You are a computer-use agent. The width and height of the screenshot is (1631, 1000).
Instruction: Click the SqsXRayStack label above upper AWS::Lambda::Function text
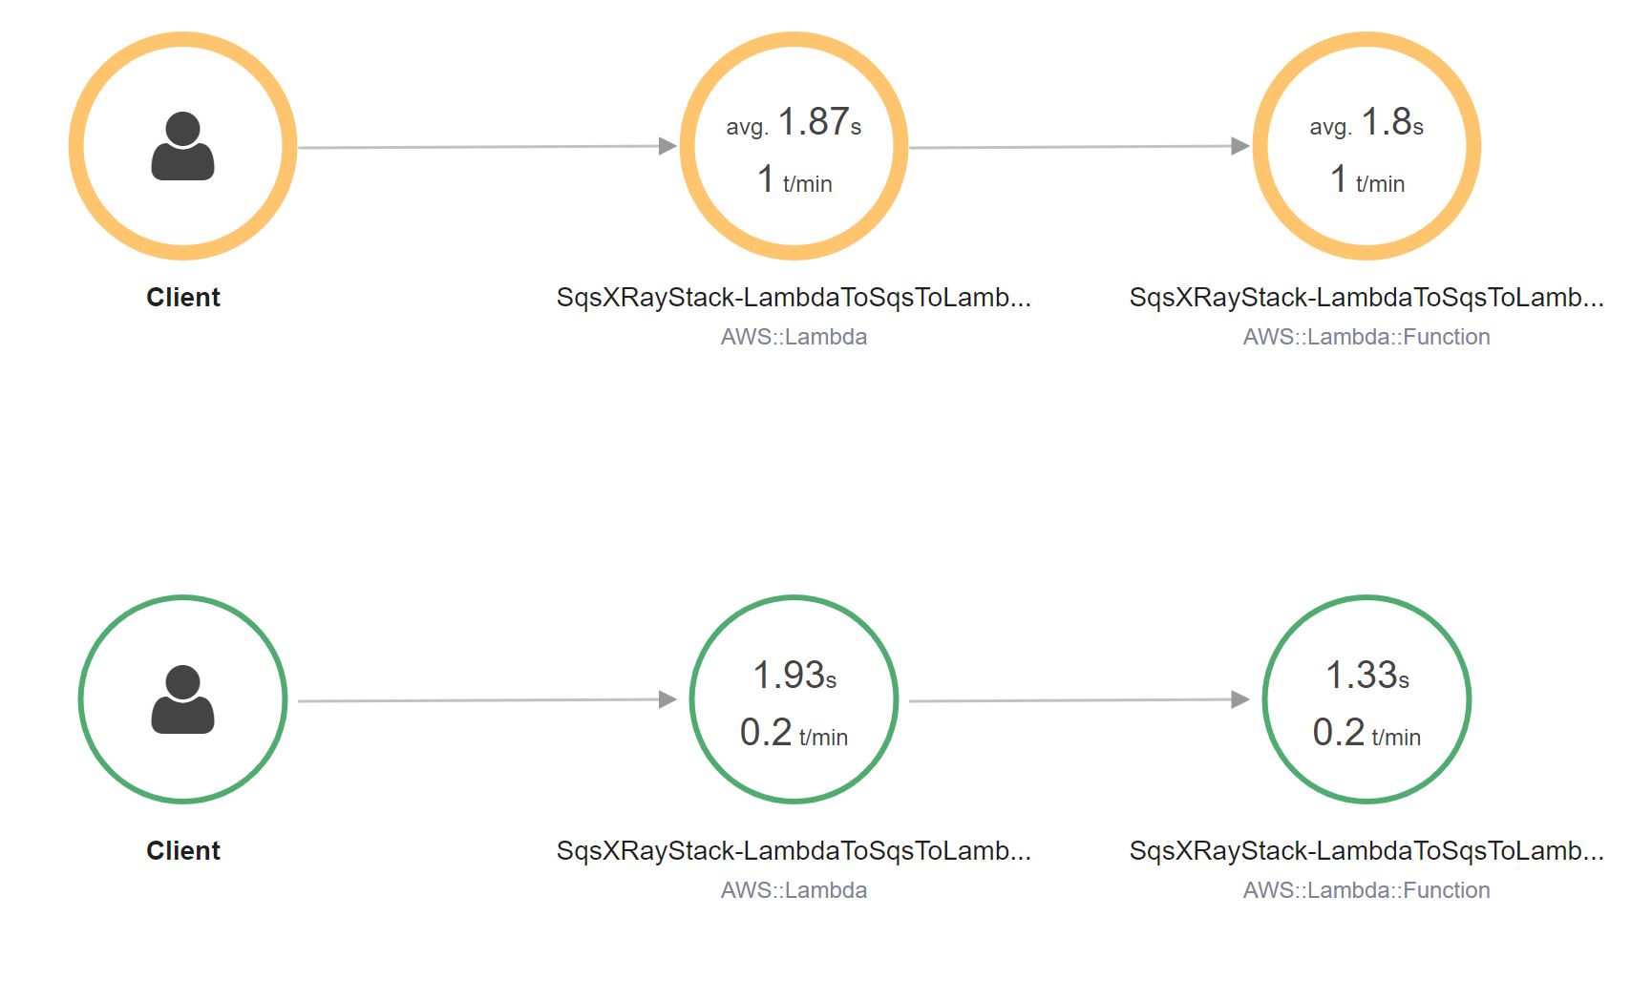click(1366, 298)
